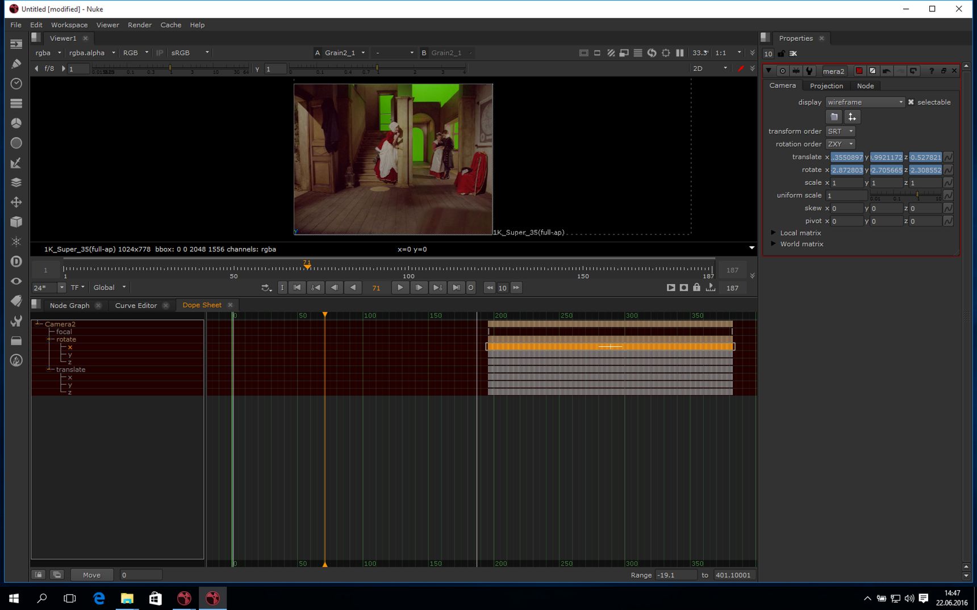Viewport: 977px width, 610px height.
Task: Open the rotation order ZXY dropdown
Action: pyautogui.click(x=840, y=144)
